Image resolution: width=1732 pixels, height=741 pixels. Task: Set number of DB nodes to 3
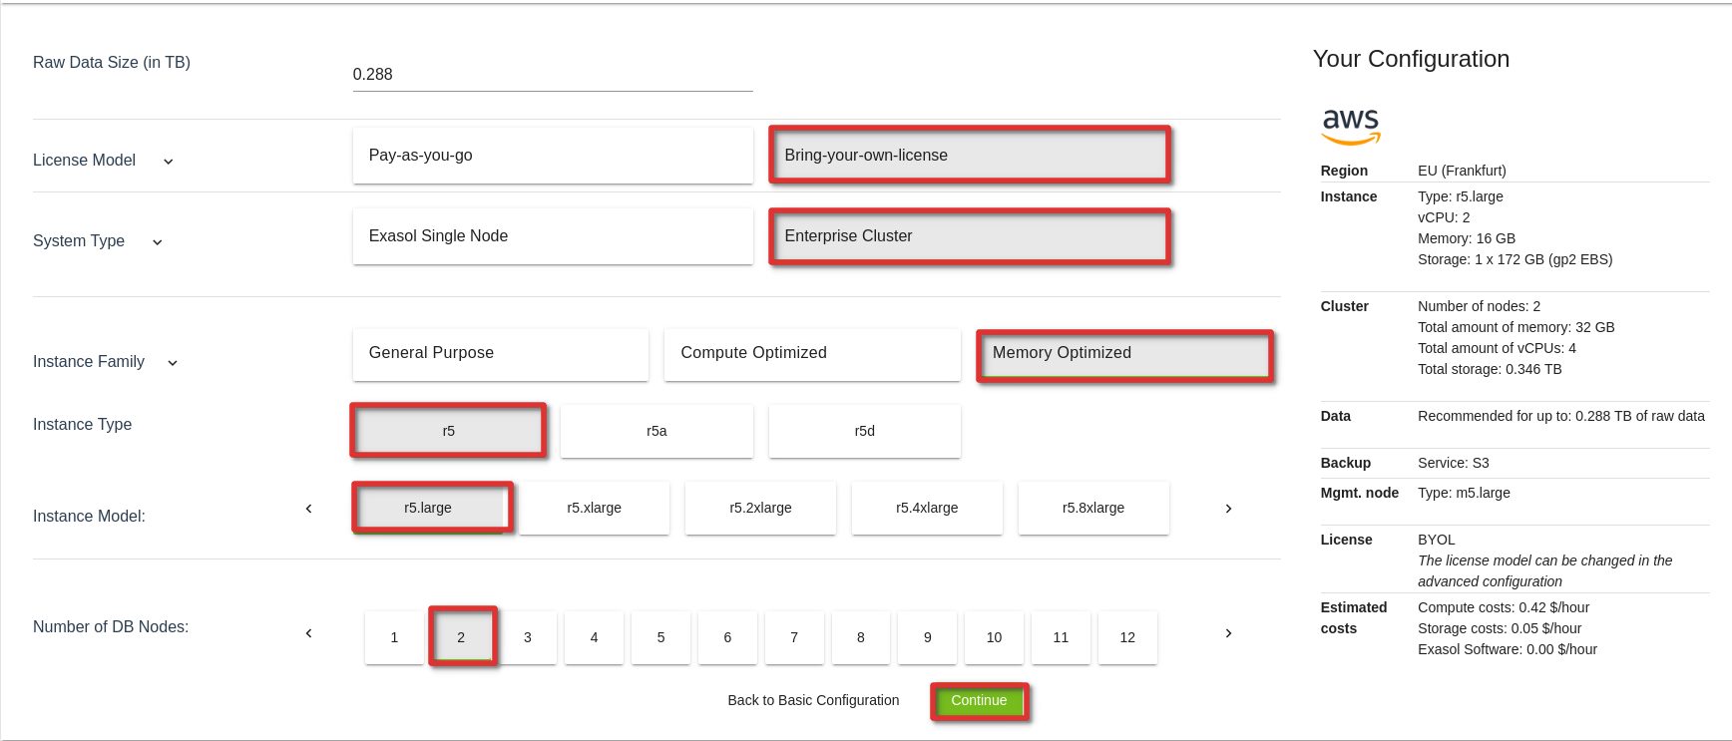527,637
